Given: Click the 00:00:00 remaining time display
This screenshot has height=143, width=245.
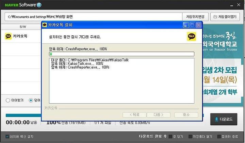Looking at the screenshot, I should pyautogui.click(x=18, y=122).
